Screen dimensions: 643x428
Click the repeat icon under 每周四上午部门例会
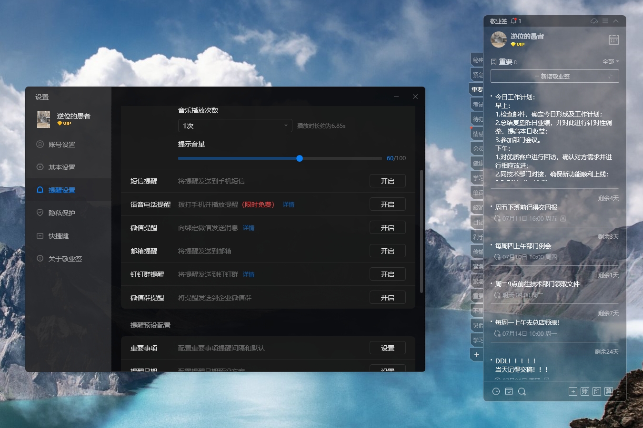click(x=497, y=257)
